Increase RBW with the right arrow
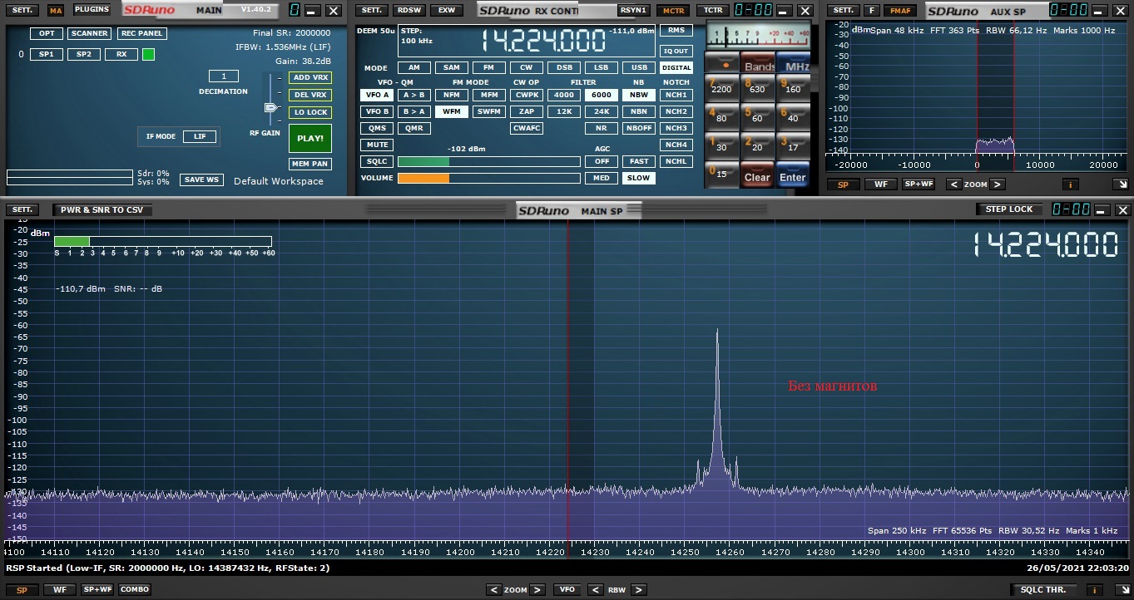1134x600 pixels. 638,590
